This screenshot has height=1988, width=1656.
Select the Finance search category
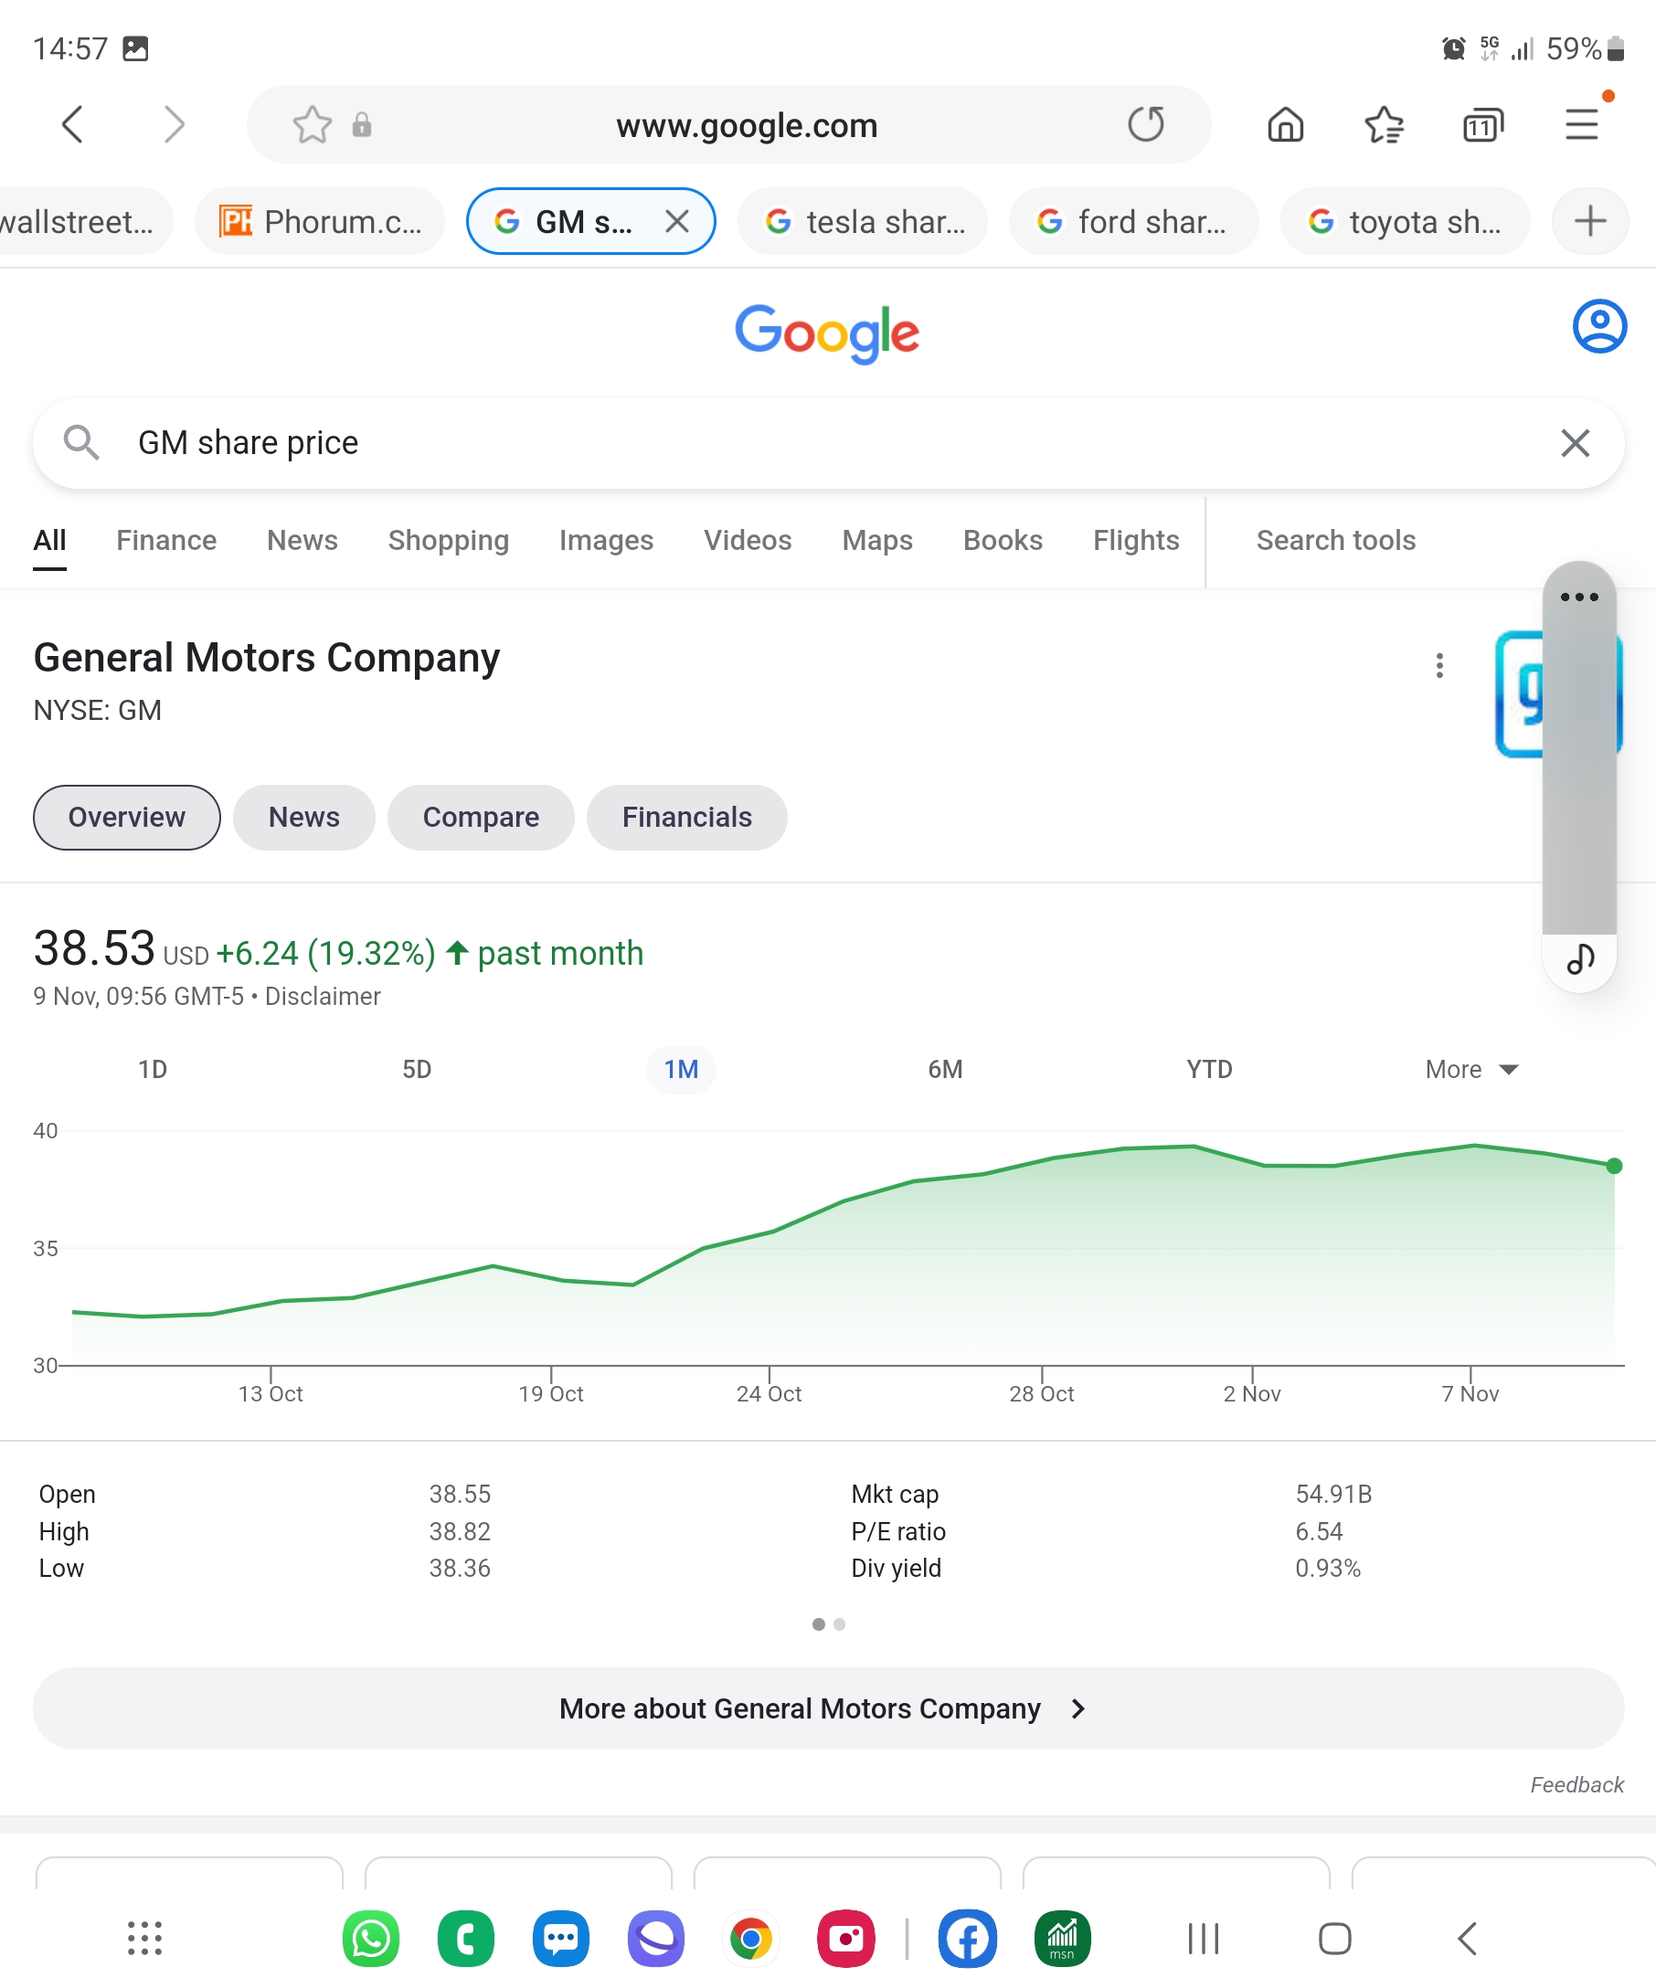[x=166, y=540]
